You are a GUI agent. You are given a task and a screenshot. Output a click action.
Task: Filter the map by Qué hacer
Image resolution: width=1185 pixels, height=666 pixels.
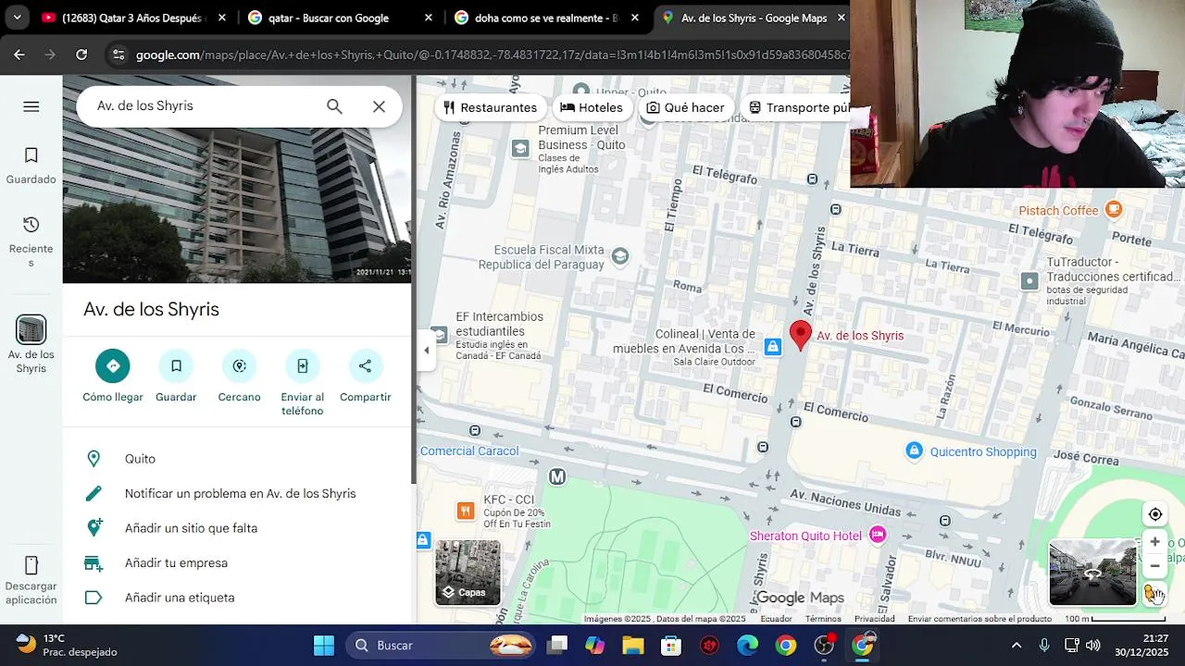(686, 108)
